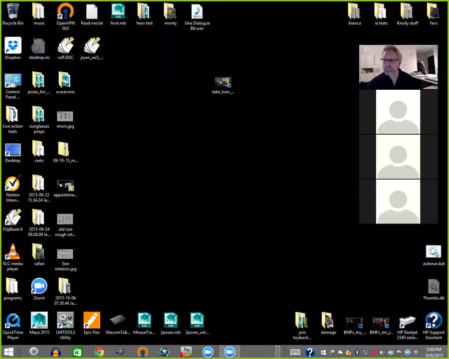Select the monty folder icon
Image resolution: width=449 pixels, height=359 pixels.
pos(171,14)
